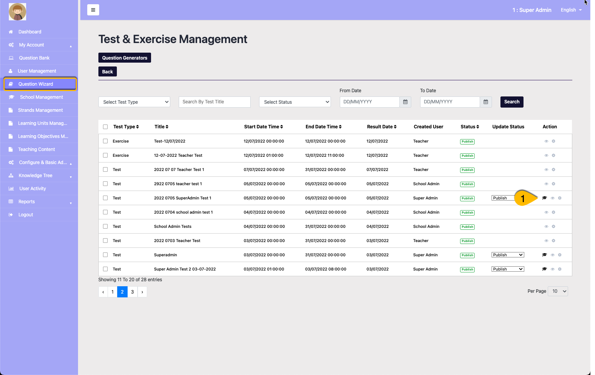Screen dimensions: 595x375
Task: Sort table by Start Date Time column
Action: (264, 127)
